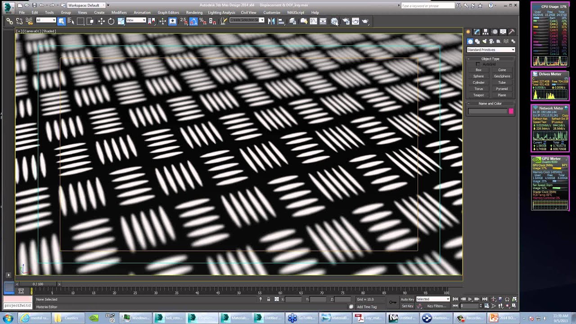Click the Render Production teapot icon
576x324 pixels.
(x=365, y=21)
